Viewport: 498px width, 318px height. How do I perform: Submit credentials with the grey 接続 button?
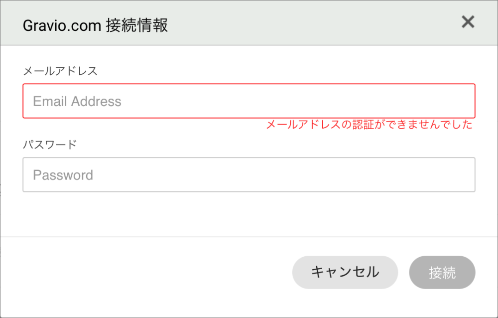[442, 273]
